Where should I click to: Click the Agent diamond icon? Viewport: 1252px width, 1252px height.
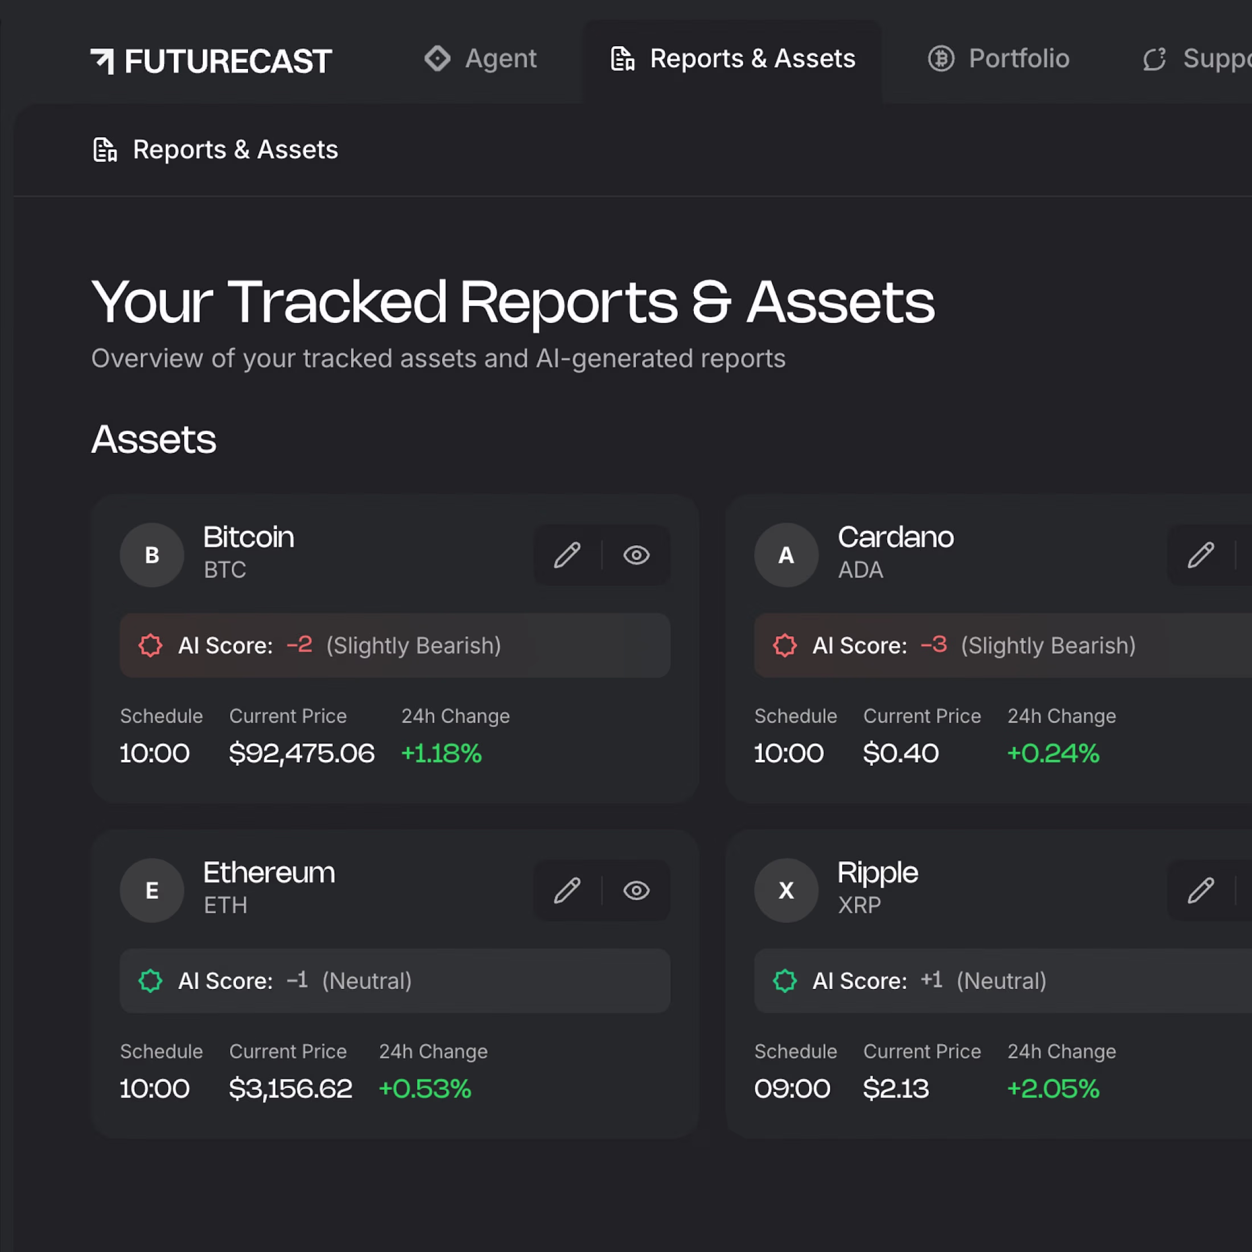pyautogui.click(x=438, y=58)
